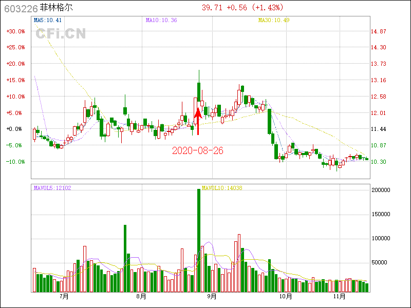Click the MA10:10.36 indicator label

coord(161,20)
